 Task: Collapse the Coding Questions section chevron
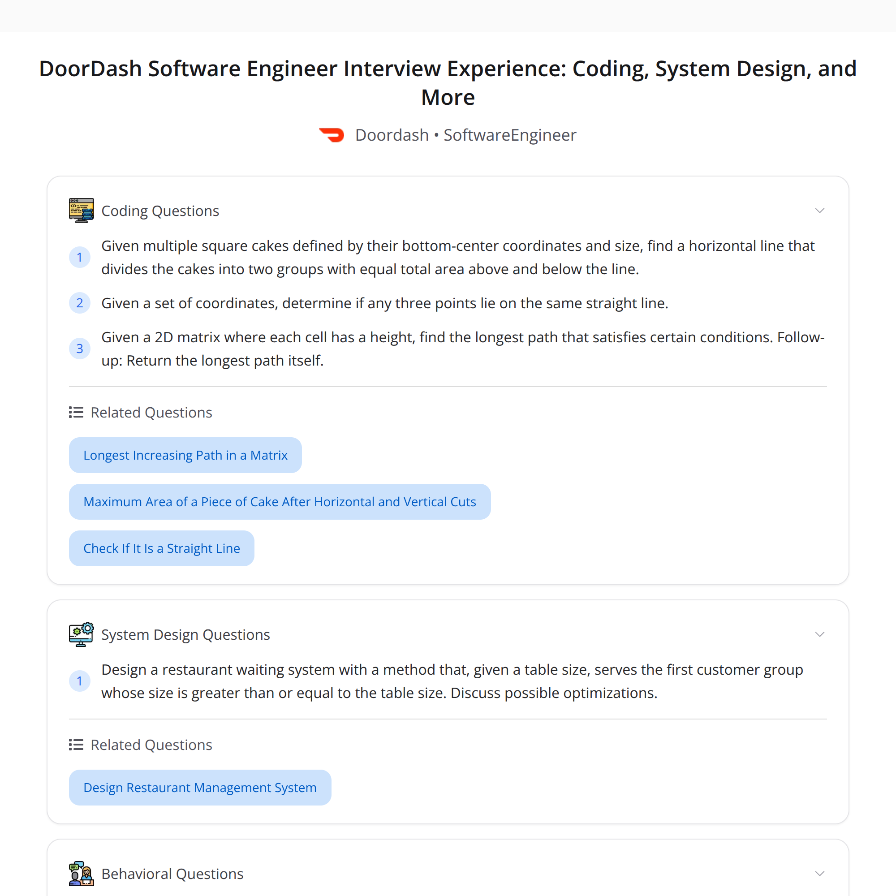819,211
